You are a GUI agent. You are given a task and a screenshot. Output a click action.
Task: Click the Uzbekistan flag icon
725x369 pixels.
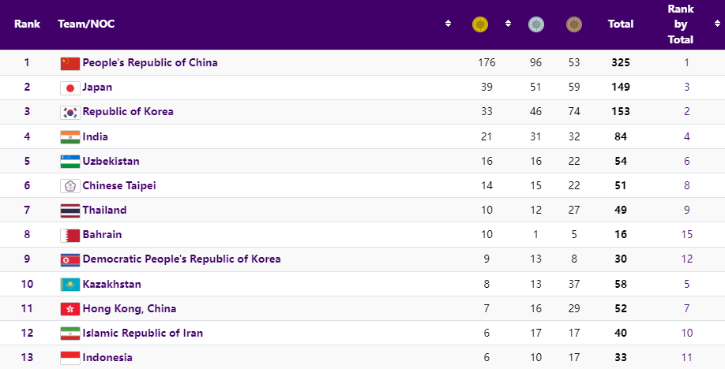[69, 162]
